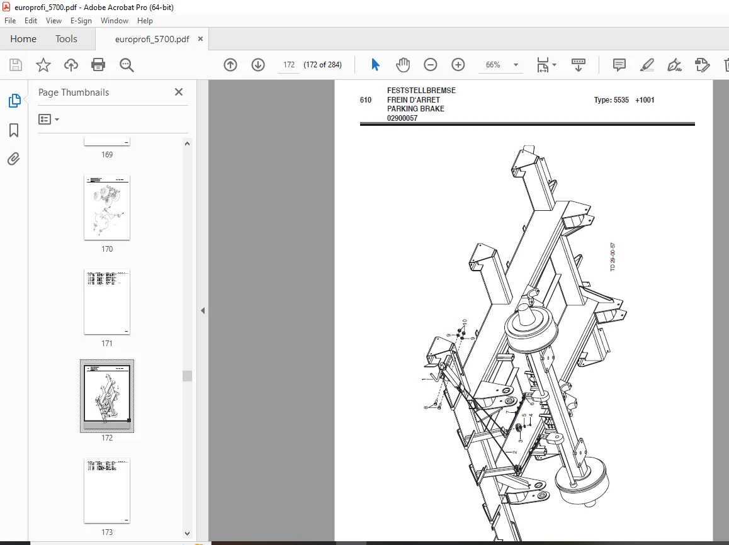Select page 173 thumbnail

click(107, 491)
